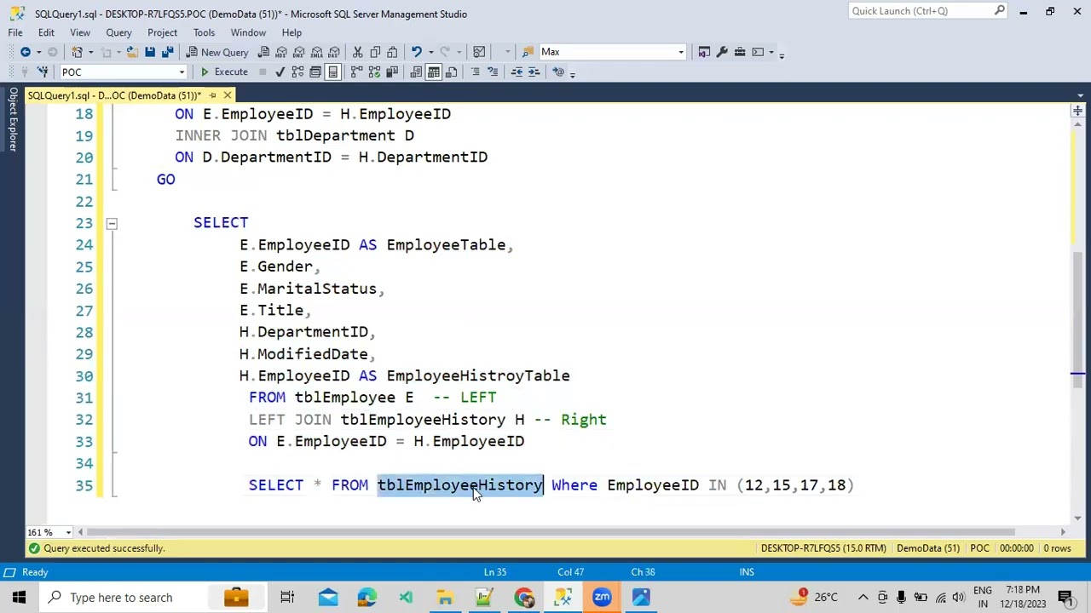Click Display Estimated Execution Plan icon

tap(297, 72)
